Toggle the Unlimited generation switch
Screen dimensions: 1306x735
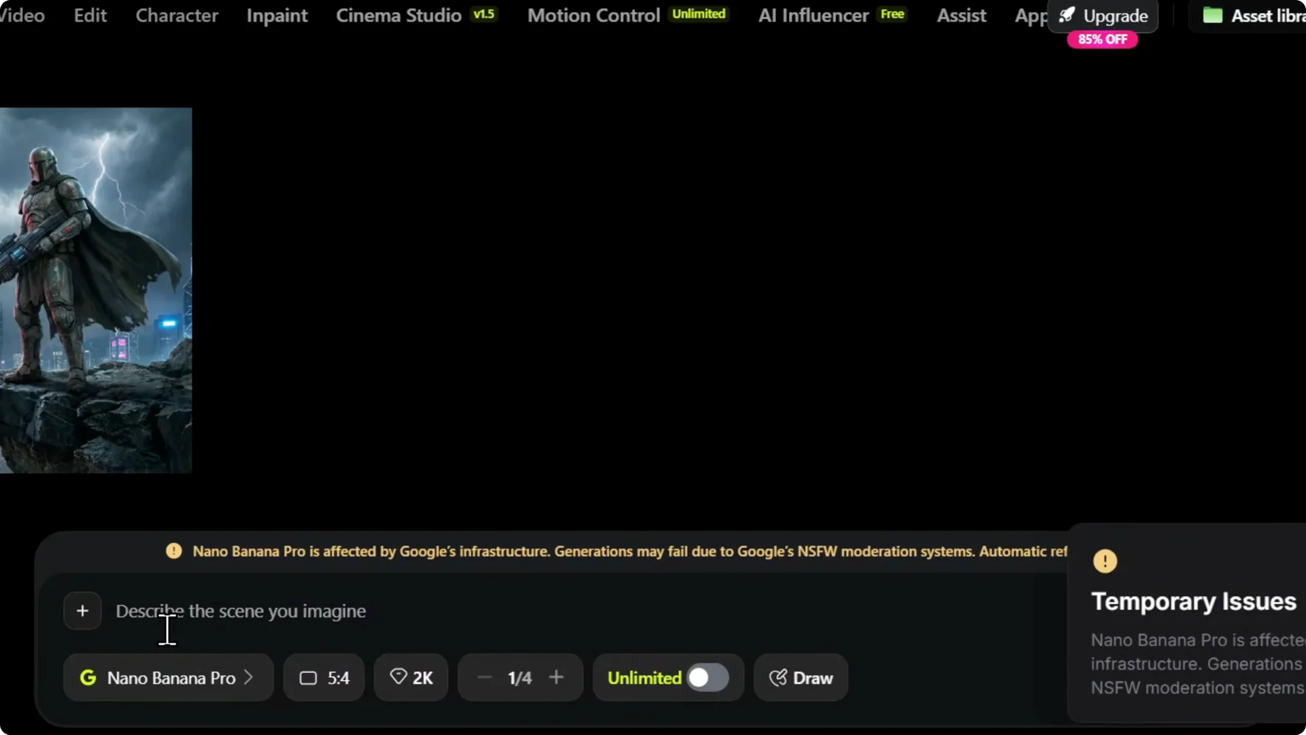(707, 678)
